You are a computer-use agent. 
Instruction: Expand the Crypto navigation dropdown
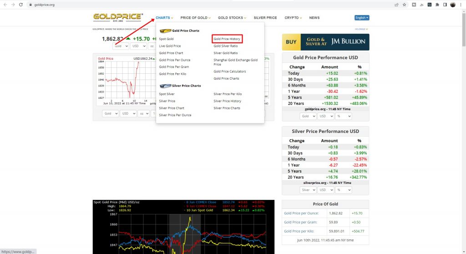[x=293, y=18]
